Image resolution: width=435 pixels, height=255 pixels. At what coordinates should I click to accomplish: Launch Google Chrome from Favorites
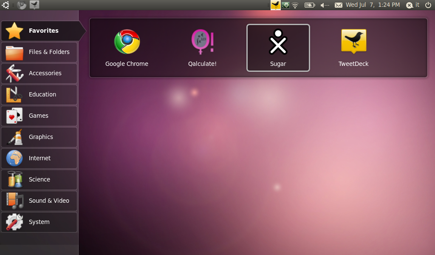[127, 48]
